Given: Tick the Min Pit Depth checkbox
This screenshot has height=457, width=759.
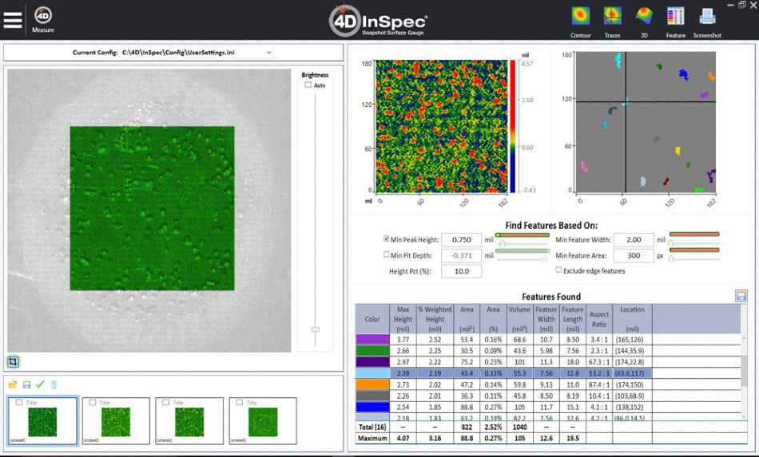Looking at the screenshot, I should (387, 255).
